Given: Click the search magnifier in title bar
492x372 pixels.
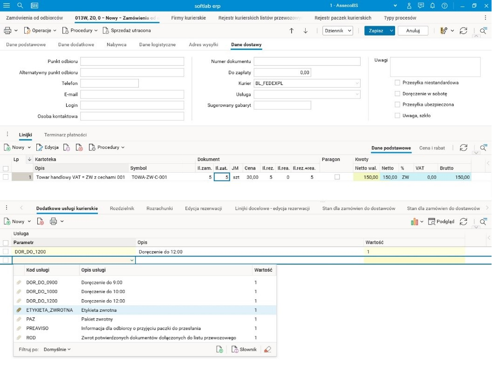Looking at the screenshot, I should point(20,5).
